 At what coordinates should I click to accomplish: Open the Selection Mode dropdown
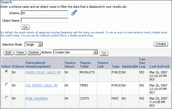coord(34,44)
